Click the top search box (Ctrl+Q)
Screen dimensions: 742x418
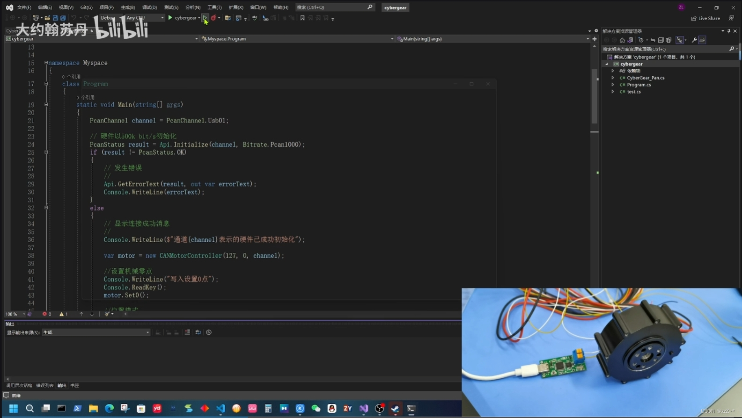335,7
